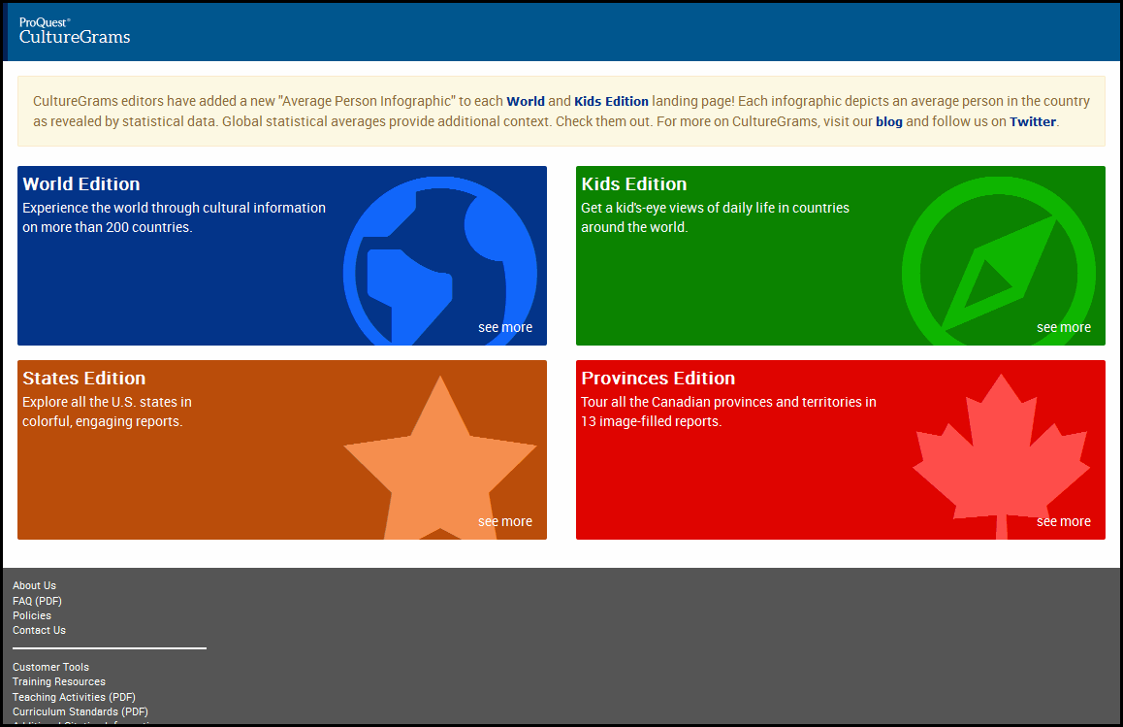Image resolution: width=1123 pixels, height=727 pixels.
Task: Open Curriculum Standards (PDF) footer link
Action: 80,711
